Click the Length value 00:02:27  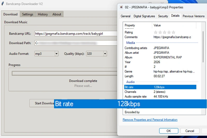tap(159, 76)
